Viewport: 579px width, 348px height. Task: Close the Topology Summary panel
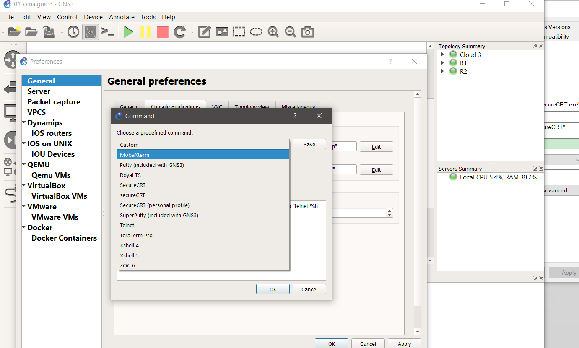point(541,46)
